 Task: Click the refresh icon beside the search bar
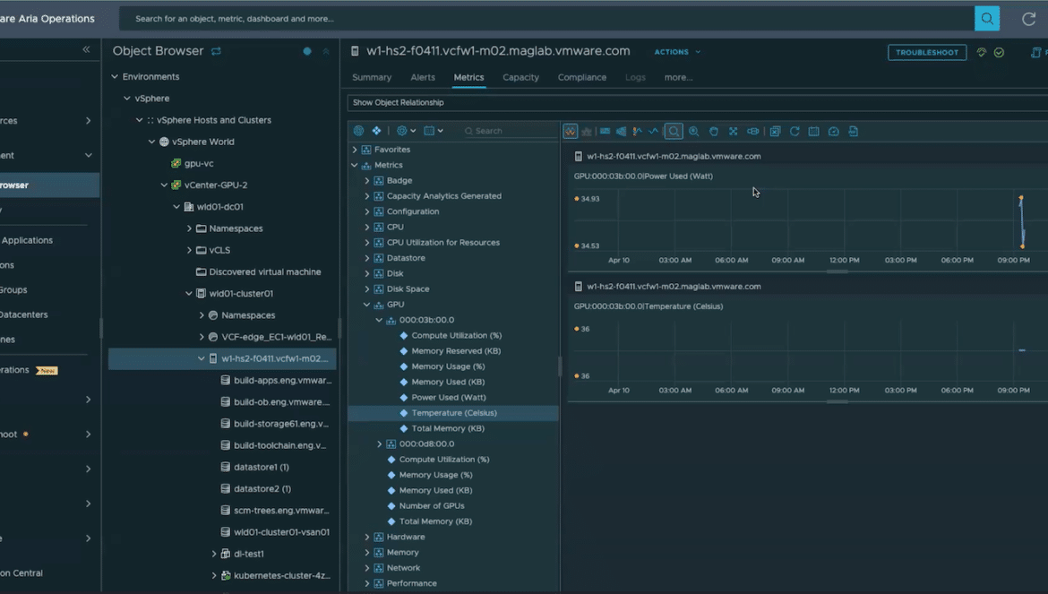click(x=1028, y=19)
